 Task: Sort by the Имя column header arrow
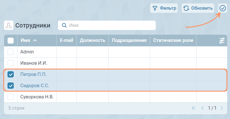pos(35,41)
